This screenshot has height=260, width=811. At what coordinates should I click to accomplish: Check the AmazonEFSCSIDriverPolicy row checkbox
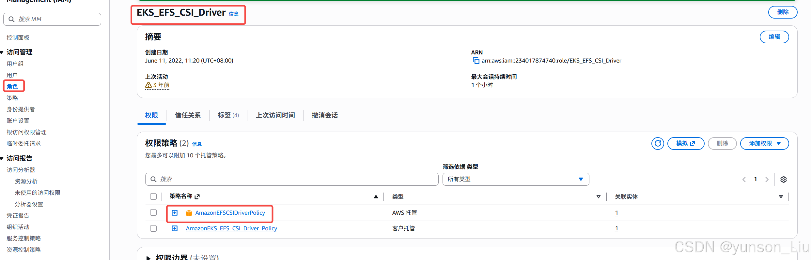coord(153,212)
